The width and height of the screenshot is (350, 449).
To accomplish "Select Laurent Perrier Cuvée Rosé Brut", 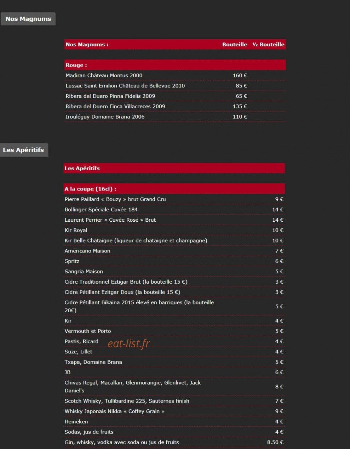I will point(110,220).
